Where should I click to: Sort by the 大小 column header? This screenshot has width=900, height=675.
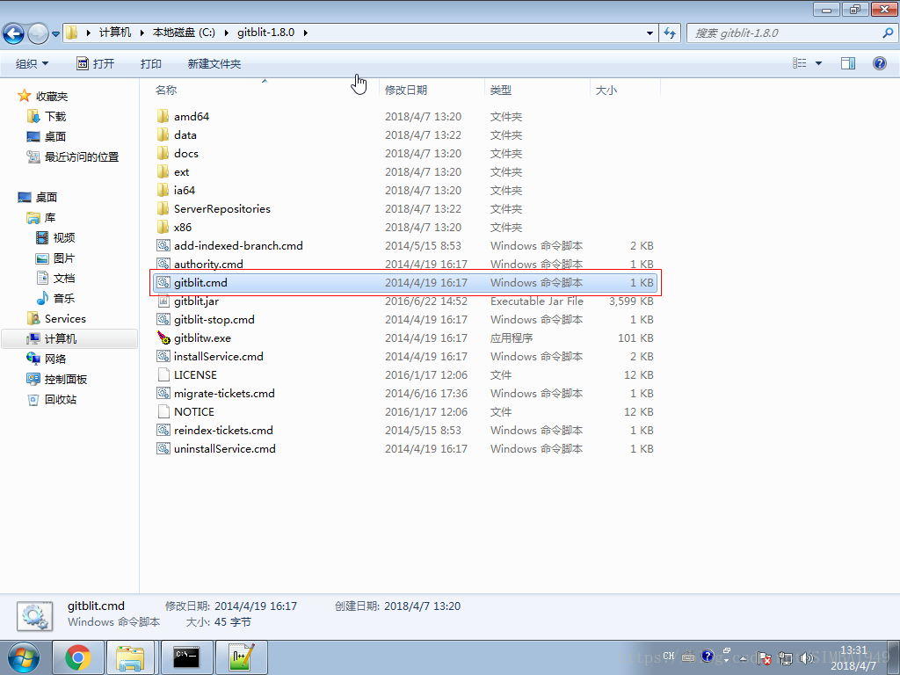pyautogui.click(x=606, y=91)
